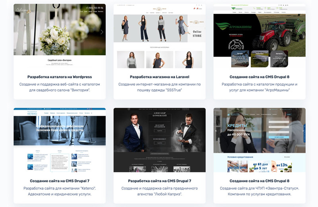Click title Разработка каталога на Wordpress
This screenshot has height=207, width=318.
point(60,77)
